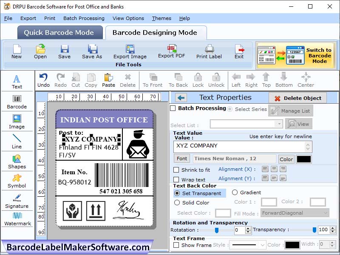Bring object To Front
340x255 pixels.
pos(153,80)
